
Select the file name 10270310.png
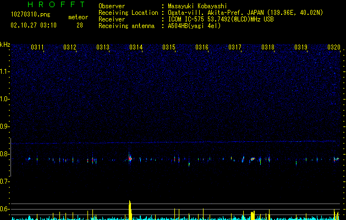point(31,15)
